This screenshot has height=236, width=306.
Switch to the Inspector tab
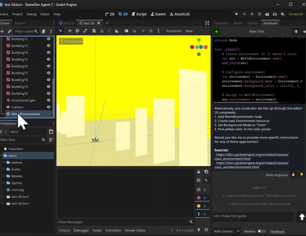point(221,23)
